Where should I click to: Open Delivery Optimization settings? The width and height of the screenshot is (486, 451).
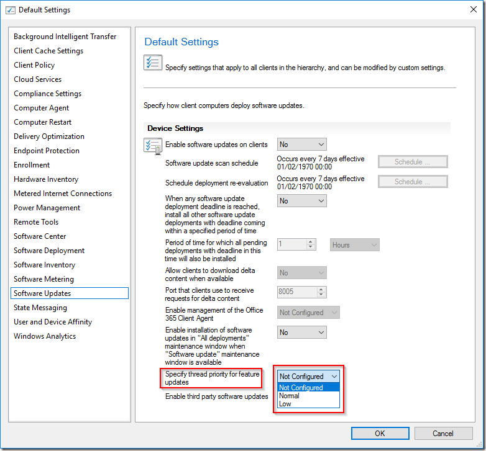[49, 136]
